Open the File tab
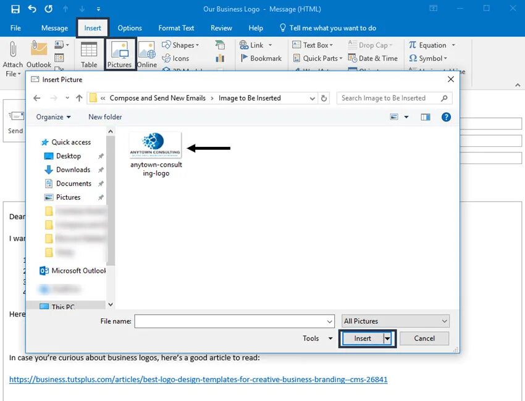This screenshot has height=401, width=525. pos(15,28)
